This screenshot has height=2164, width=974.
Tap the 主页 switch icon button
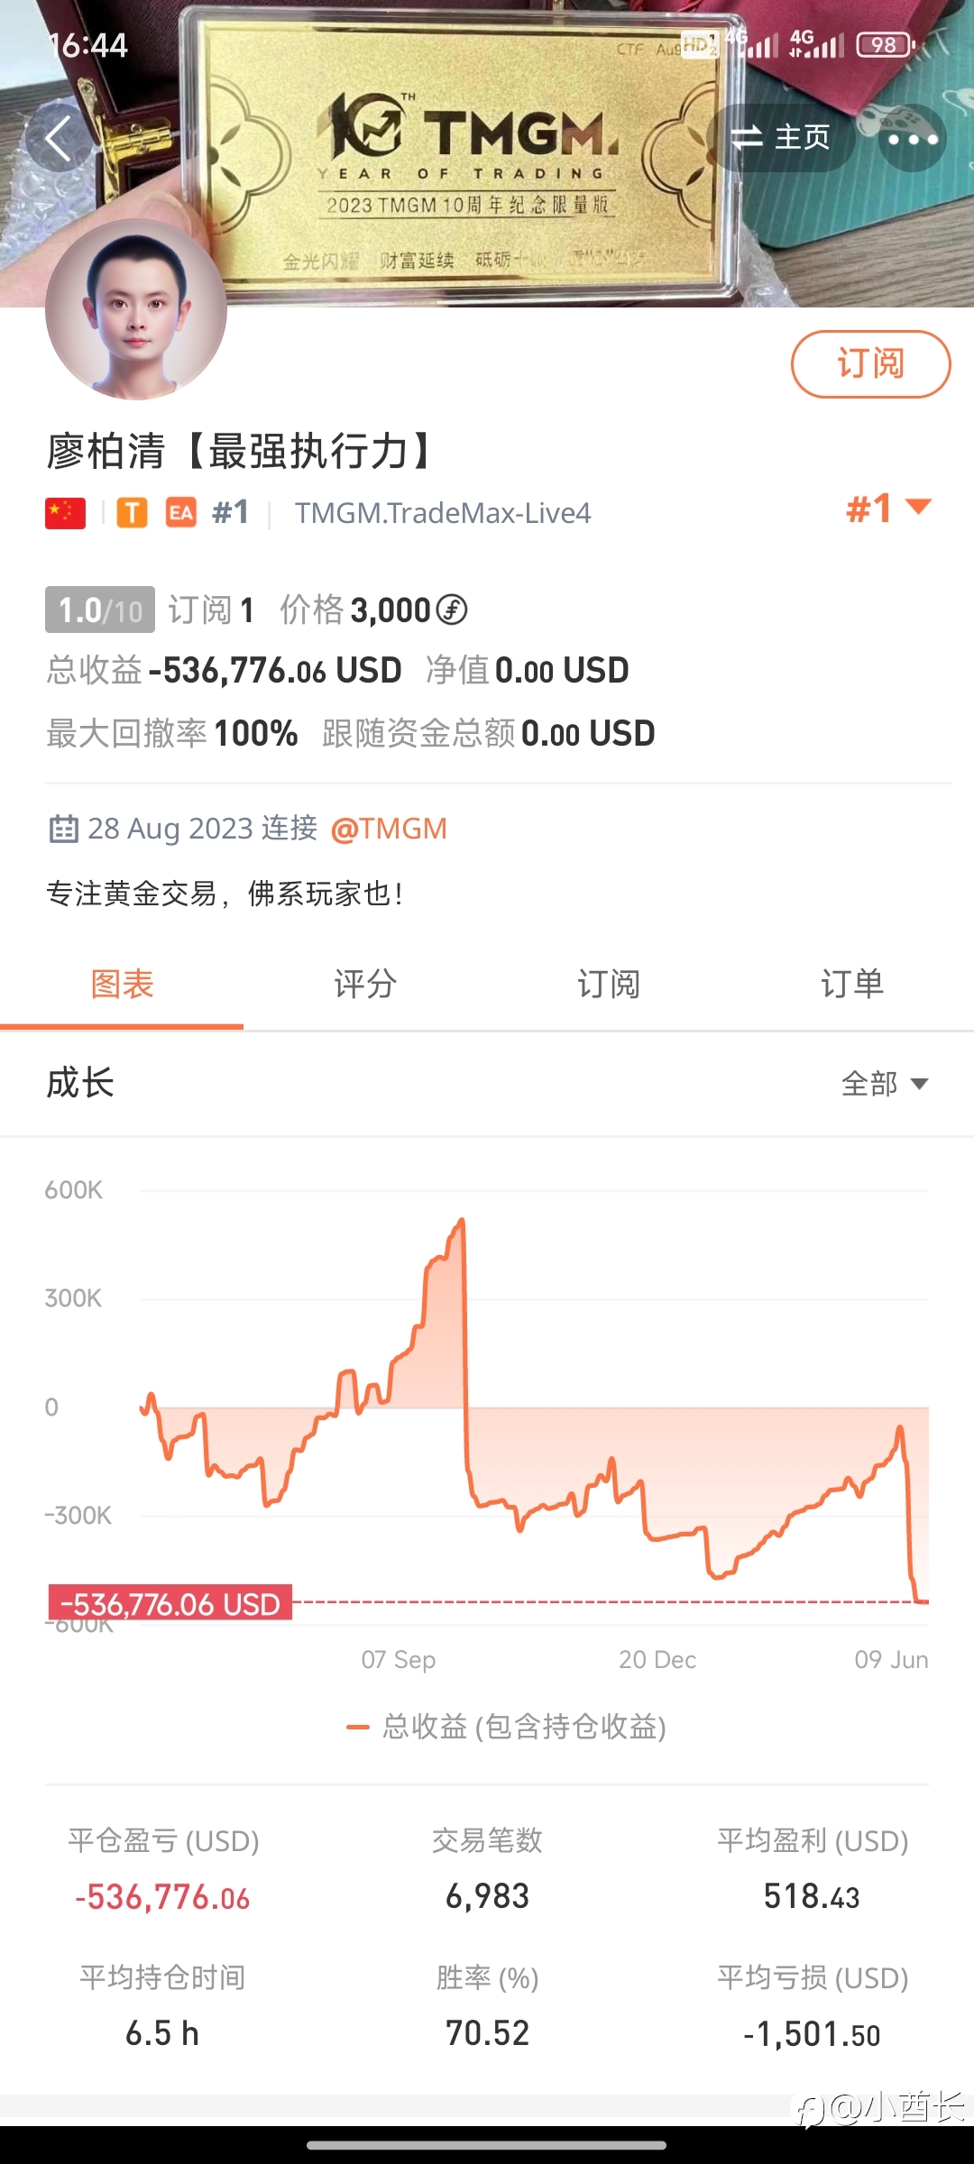[781, 138]
